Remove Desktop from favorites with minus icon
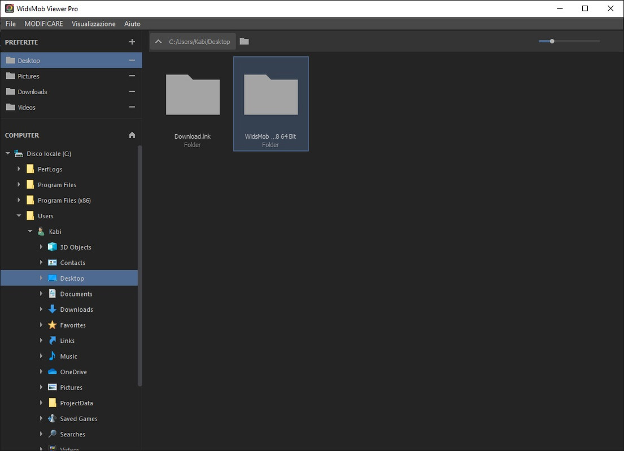 [x=132, y=60]
